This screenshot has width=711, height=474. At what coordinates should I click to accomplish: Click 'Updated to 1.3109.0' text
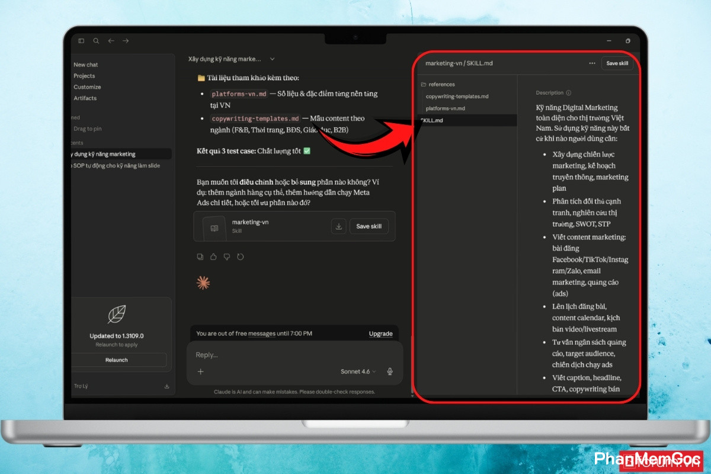click(x=117, y=336)
